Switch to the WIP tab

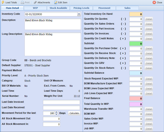[x=35, y=8]
